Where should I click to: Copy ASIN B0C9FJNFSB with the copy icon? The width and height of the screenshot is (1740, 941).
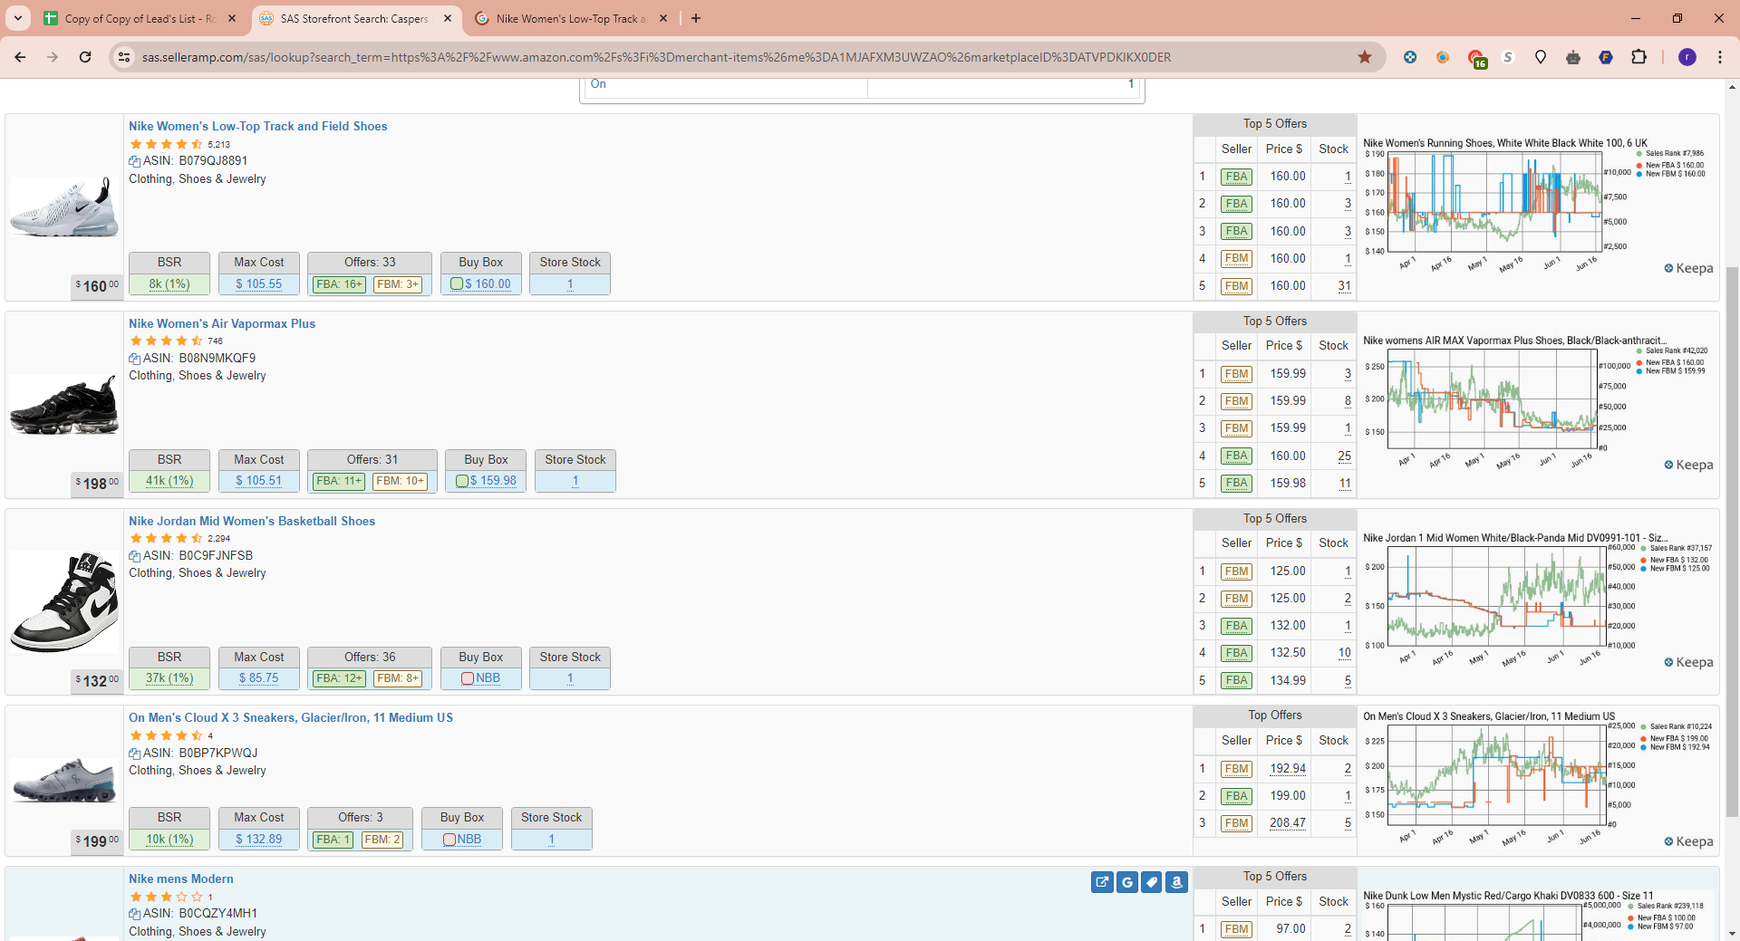coord(134,556)
